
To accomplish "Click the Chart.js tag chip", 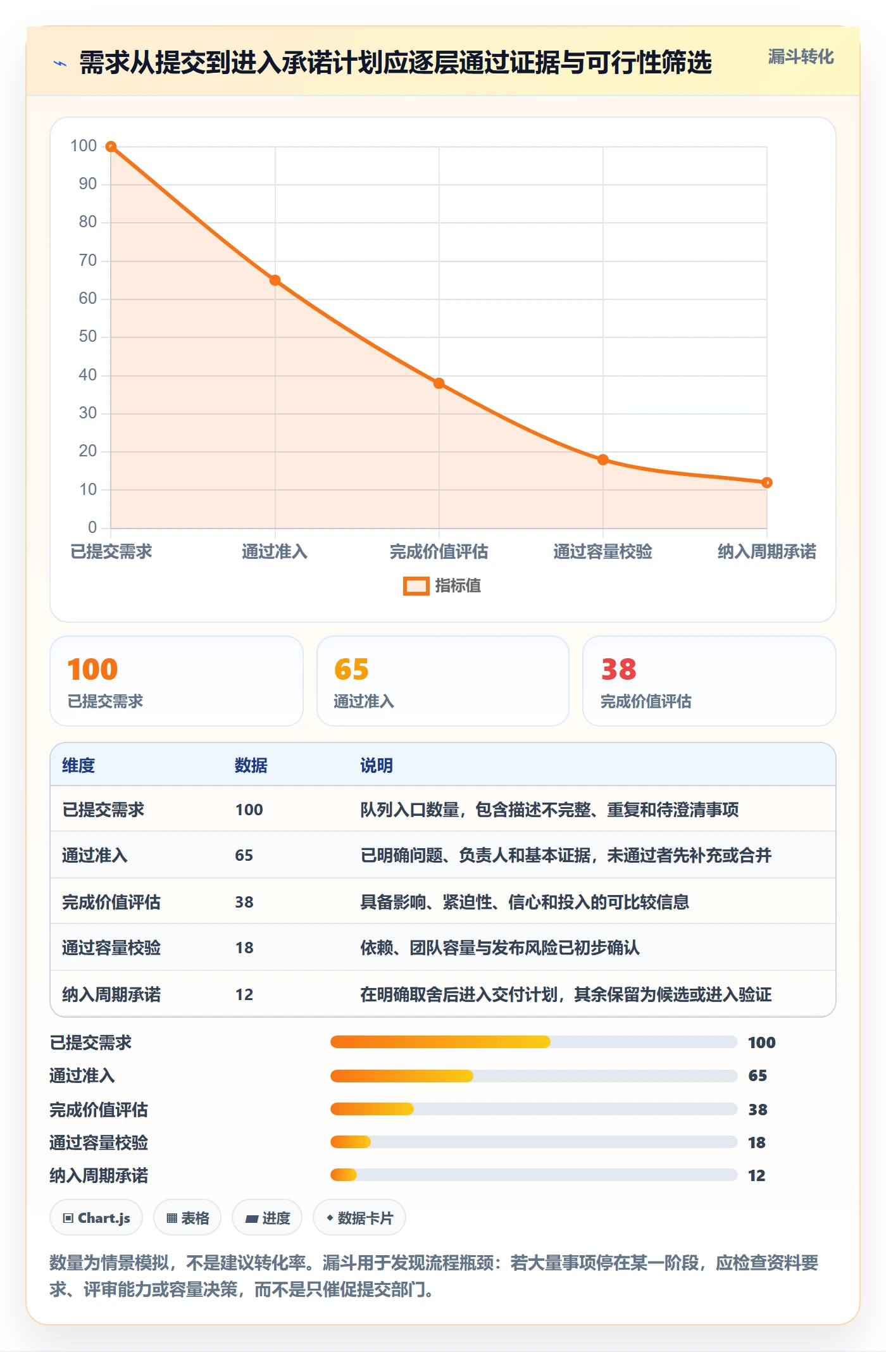I will click(96, 1218).
